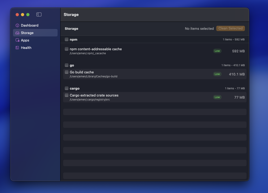The image size is (268, 193).
Task: Switch to the Dashboard section
Action: (x=29, y=25)
